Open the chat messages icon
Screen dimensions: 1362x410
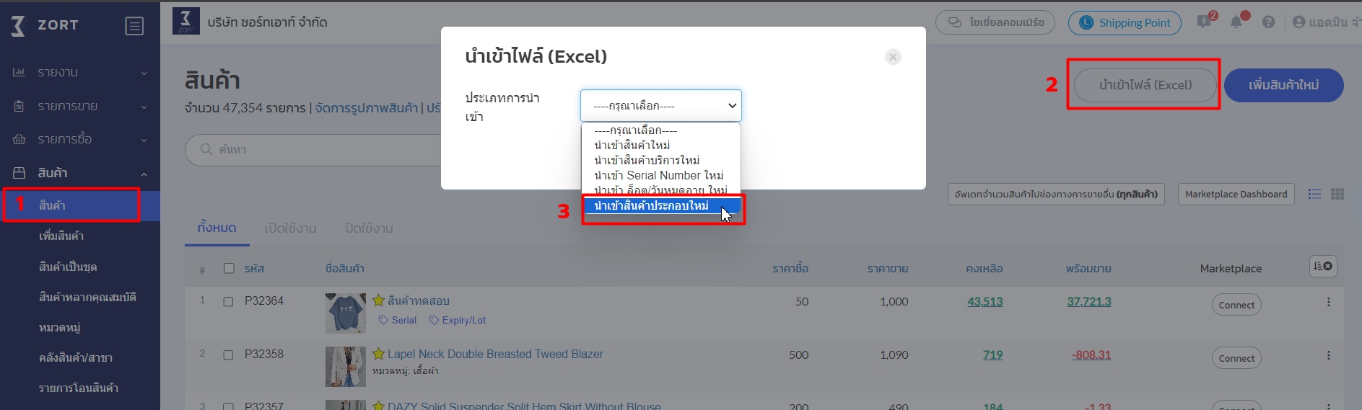1204,22
